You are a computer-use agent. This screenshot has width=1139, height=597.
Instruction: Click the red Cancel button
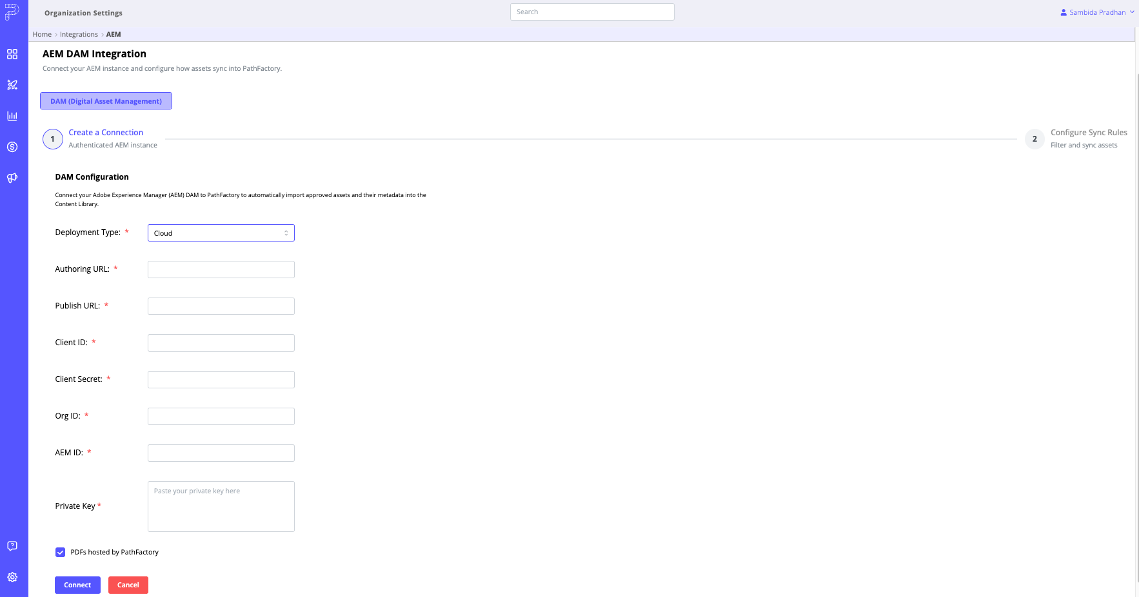click(128, 585)
